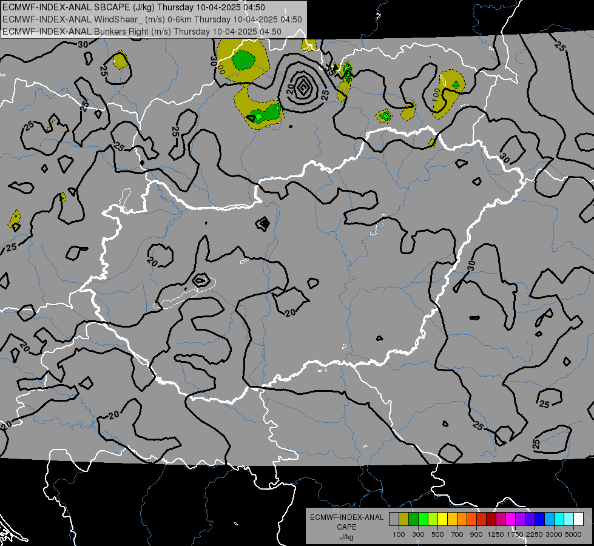Click the 700 legend tick value

457,534
